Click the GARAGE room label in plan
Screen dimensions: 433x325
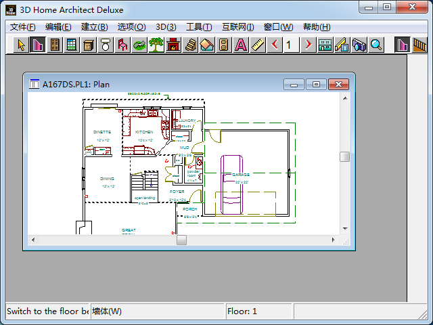coord(241,175)
